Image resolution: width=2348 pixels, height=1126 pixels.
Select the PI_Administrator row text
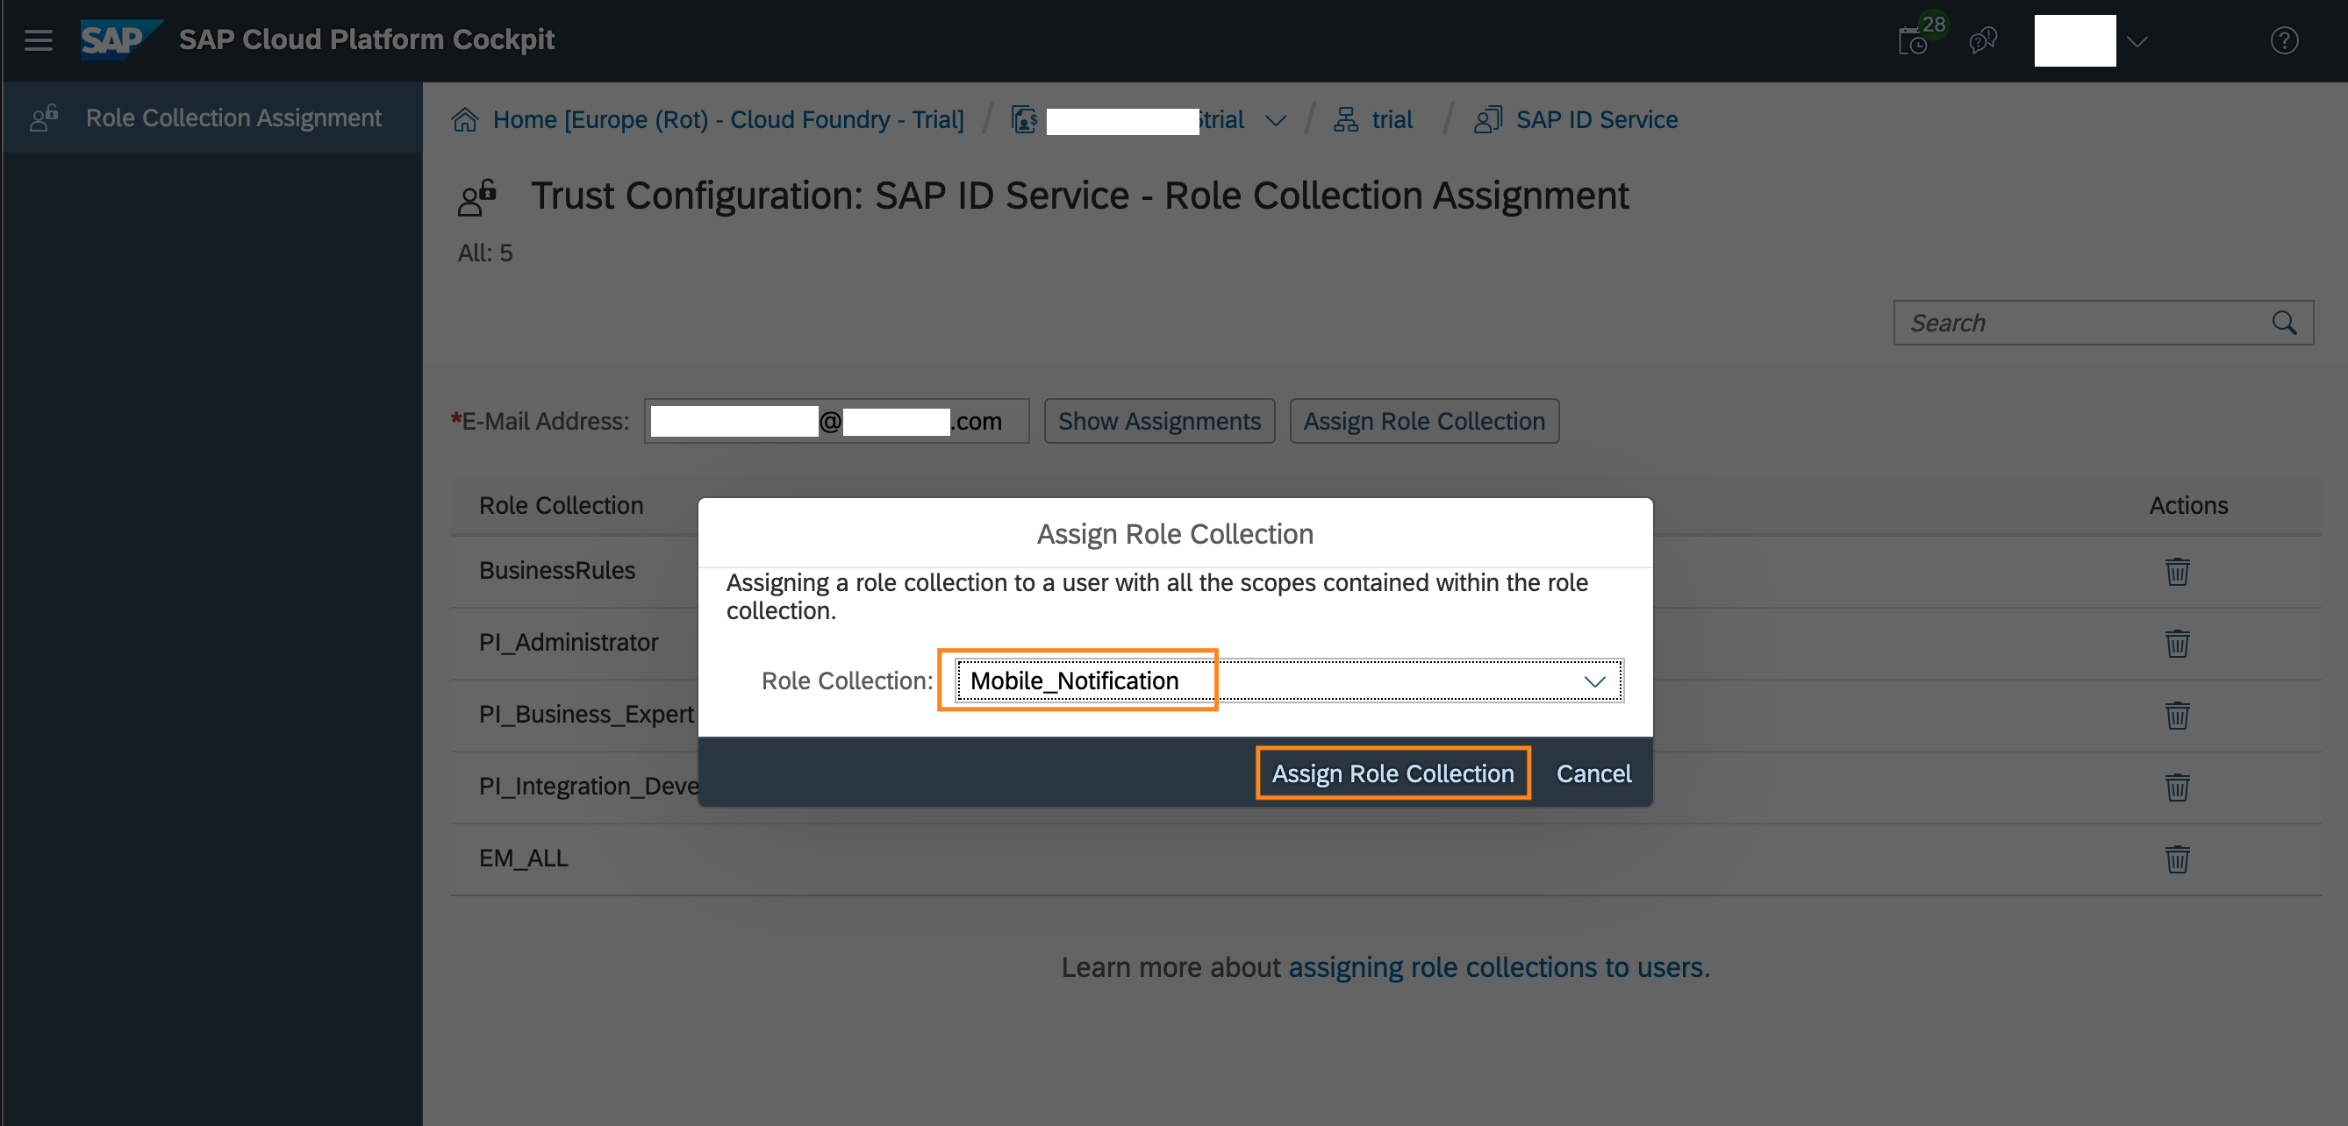[568, 642]
